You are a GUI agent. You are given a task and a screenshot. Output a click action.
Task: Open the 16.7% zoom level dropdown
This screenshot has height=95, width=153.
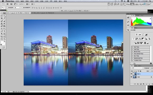[22, 4]
